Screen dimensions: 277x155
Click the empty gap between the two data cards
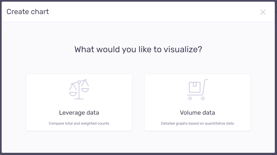coord(138,102)
